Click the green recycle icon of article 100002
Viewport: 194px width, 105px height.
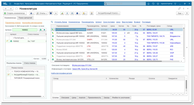tap(11, 41)
